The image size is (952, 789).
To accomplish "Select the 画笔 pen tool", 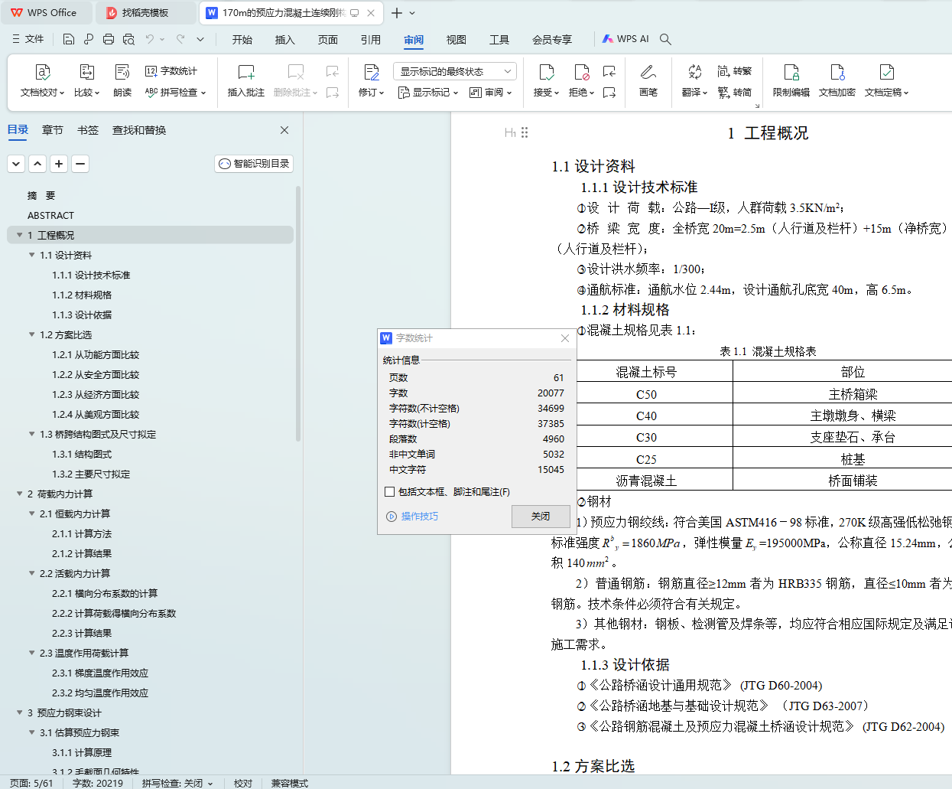I will coord(648,81).
